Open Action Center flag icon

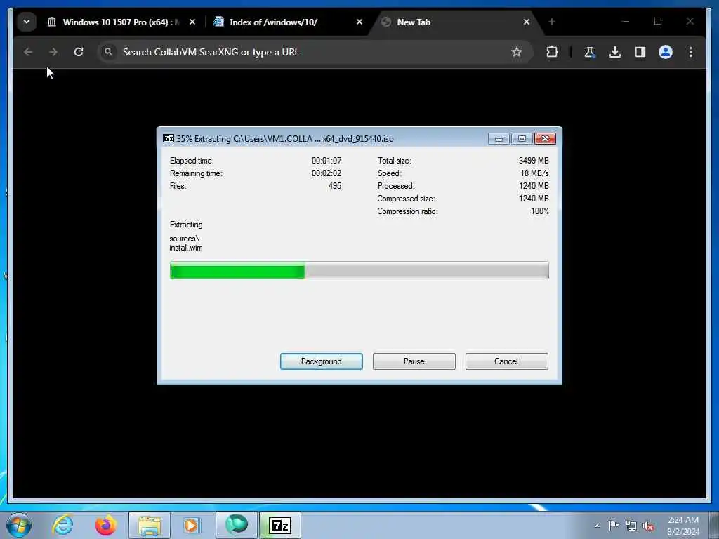[x=614, y=525]
